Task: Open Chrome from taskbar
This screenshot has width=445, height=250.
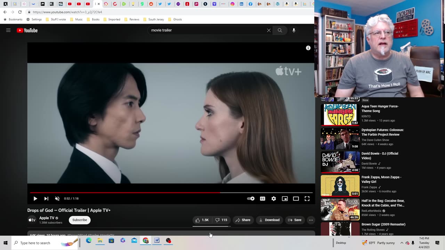Action: click(x=146, y=241)
